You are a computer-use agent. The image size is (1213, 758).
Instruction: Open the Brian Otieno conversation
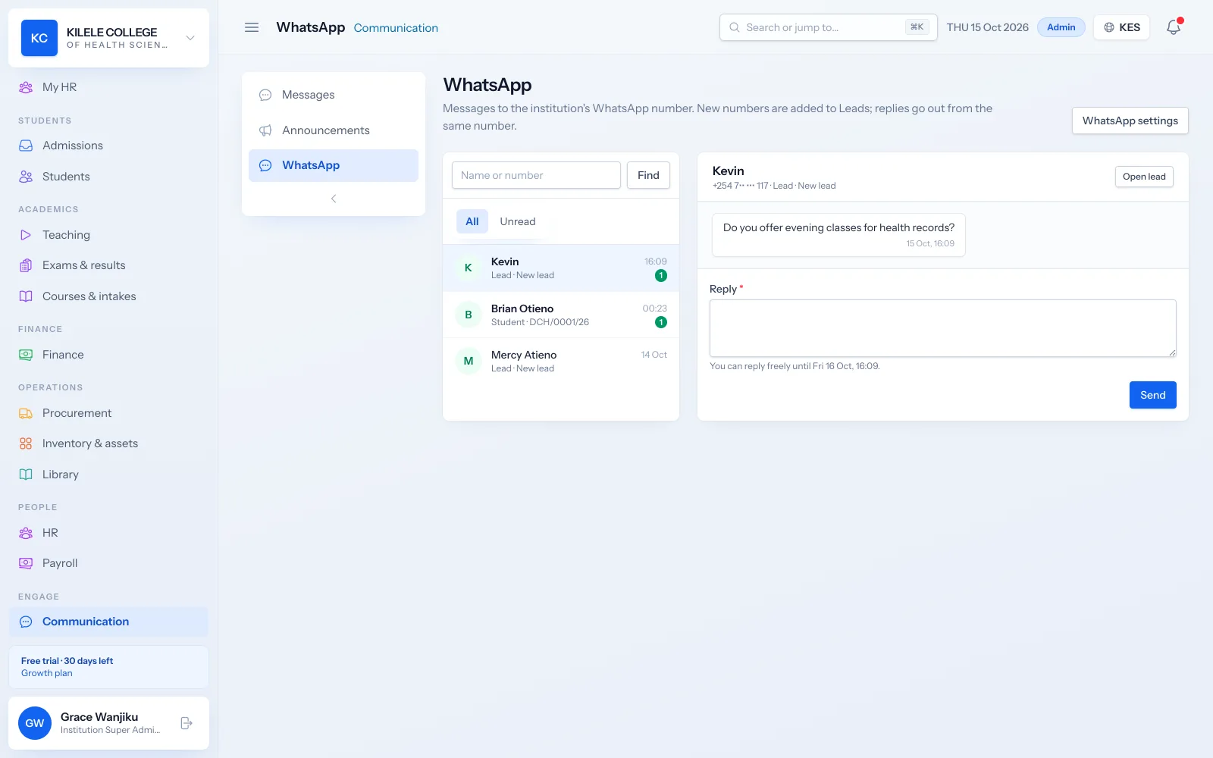(561, 315)
